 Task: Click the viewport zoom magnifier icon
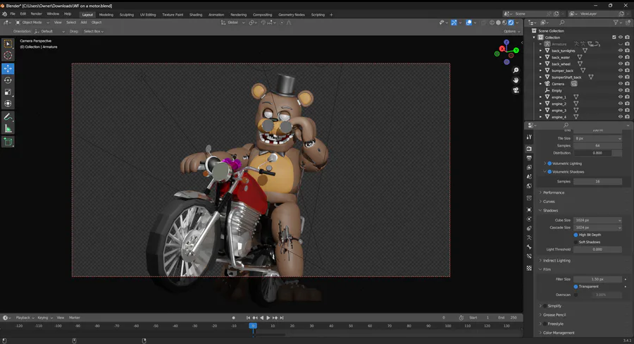tap(516, 70)
